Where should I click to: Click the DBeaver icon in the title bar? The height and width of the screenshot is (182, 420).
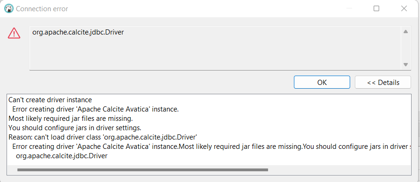click(9, 8)
